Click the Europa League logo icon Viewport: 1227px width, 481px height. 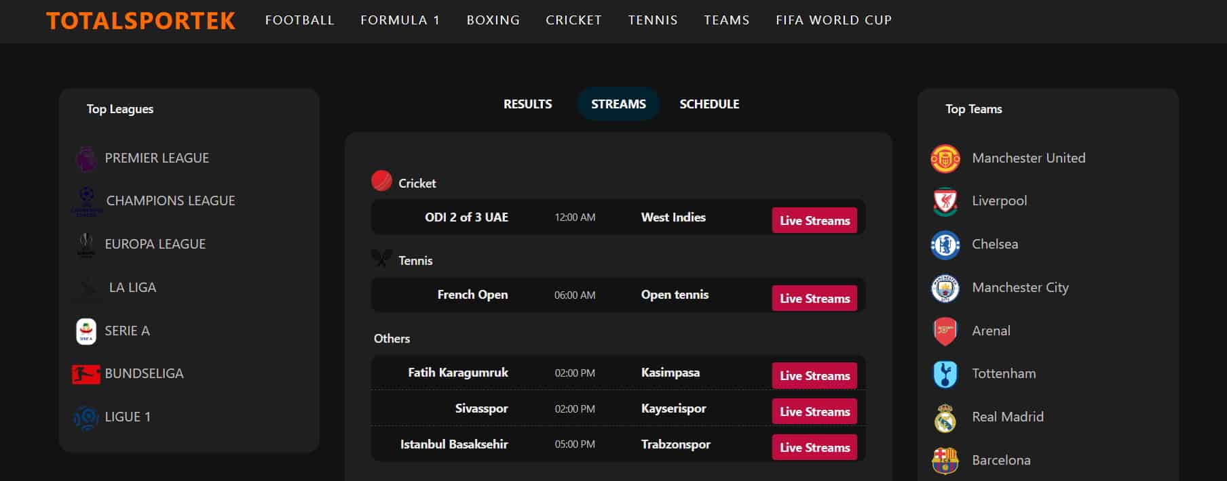(x=86, y=245)
